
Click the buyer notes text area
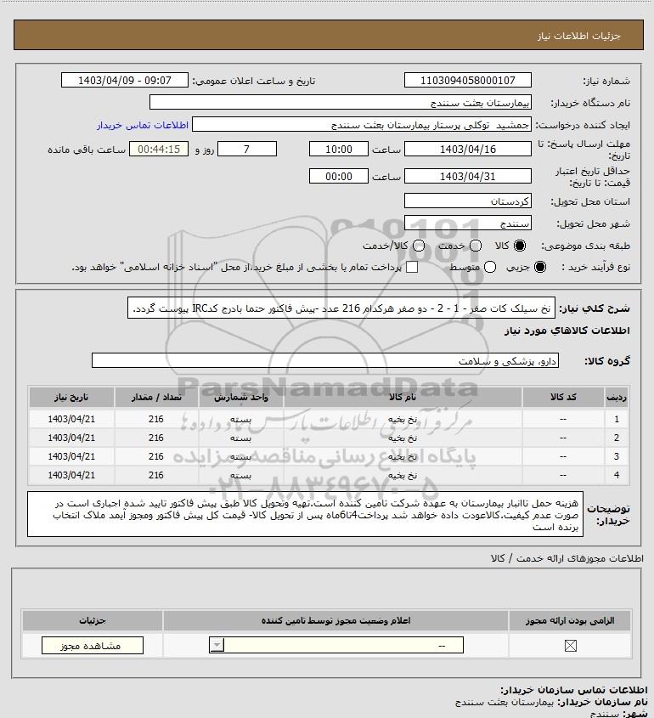[x=305, y=515]
